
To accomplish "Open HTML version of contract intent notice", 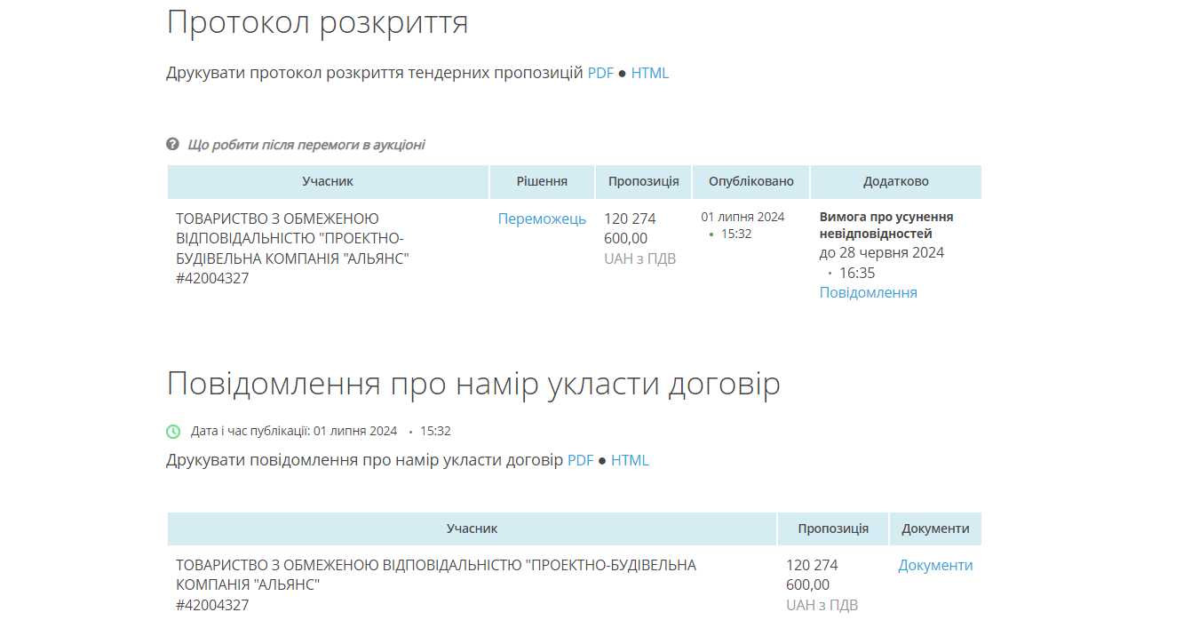I will pos(630,460).
